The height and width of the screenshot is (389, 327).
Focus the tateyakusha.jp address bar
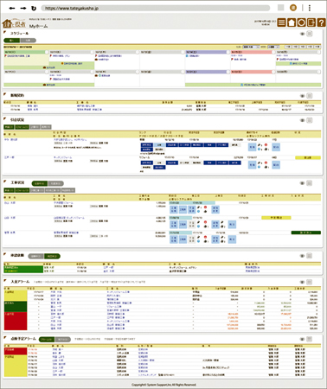(156, 8)
